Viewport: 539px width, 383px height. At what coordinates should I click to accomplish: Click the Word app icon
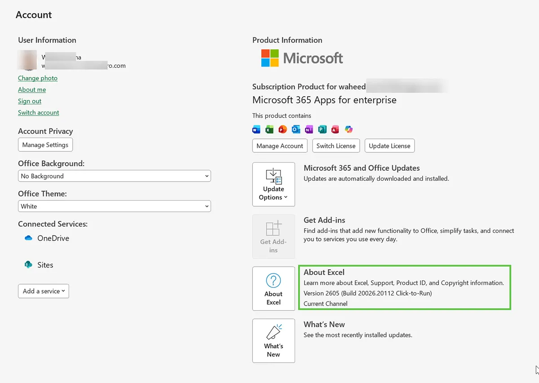pos(256,129)
